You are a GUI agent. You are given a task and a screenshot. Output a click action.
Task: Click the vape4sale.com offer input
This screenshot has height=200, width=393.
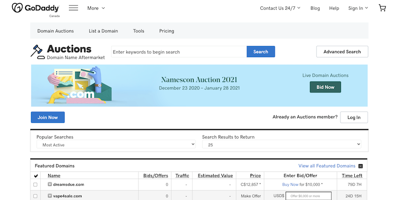click(x=309, y=196)
